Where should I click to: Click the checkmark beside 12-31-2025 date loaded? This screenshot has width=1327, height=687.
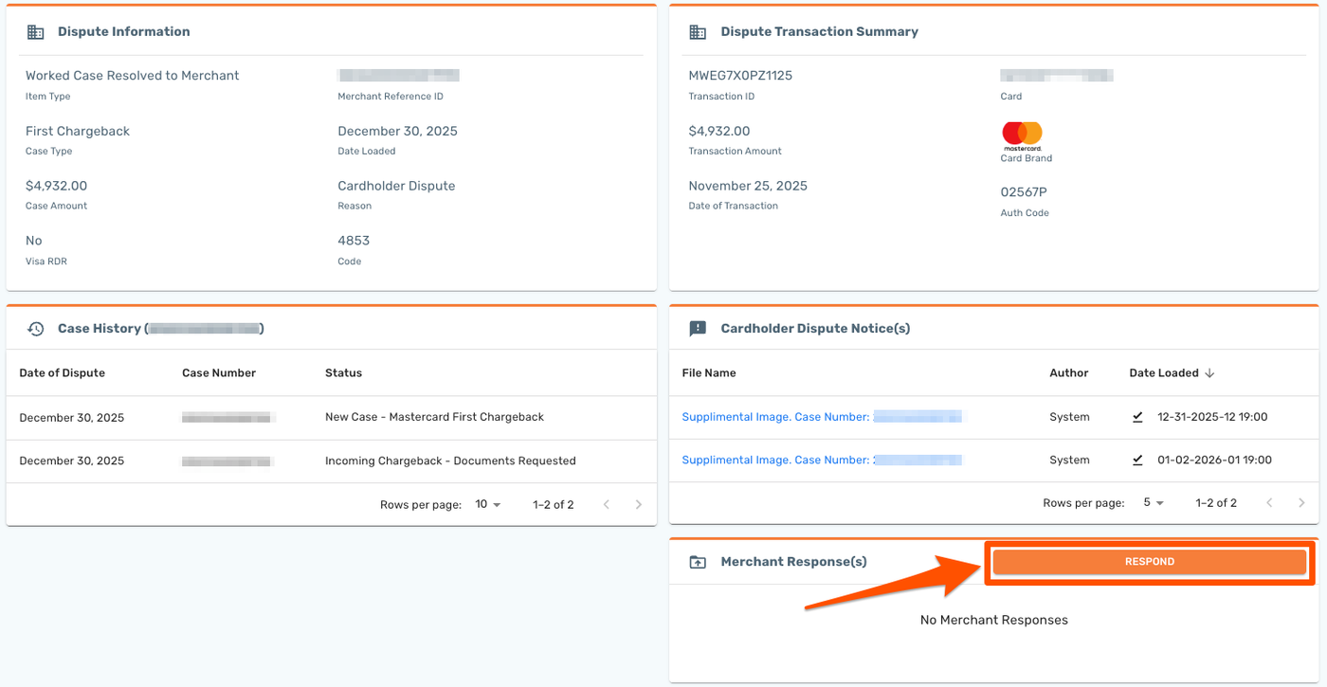[1137, 417]
